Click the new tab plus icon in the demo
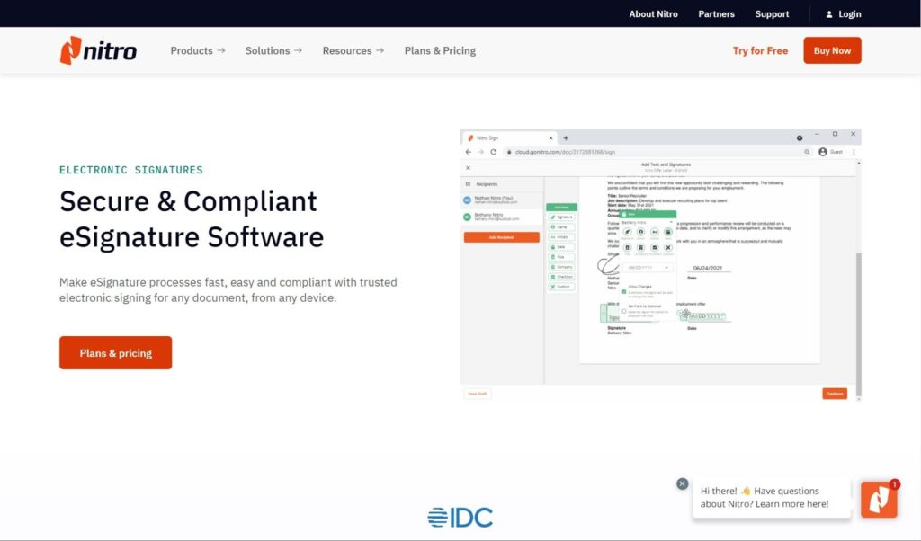The height and width of the screenshot is (541, 921). 566,137
